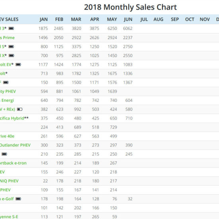Select the 1639 May sales cell
The width and height of the screenshot is (219, 219).
pyautogui.click(x=112, y=91)
